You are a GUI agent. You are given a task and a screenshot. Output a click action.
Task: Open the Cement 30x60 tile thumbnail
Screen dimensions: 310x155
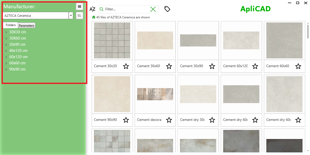[155, 40]
